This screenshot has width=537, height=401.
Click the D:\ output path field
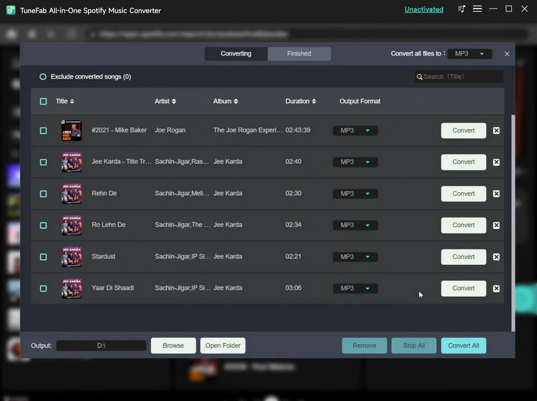101,346
